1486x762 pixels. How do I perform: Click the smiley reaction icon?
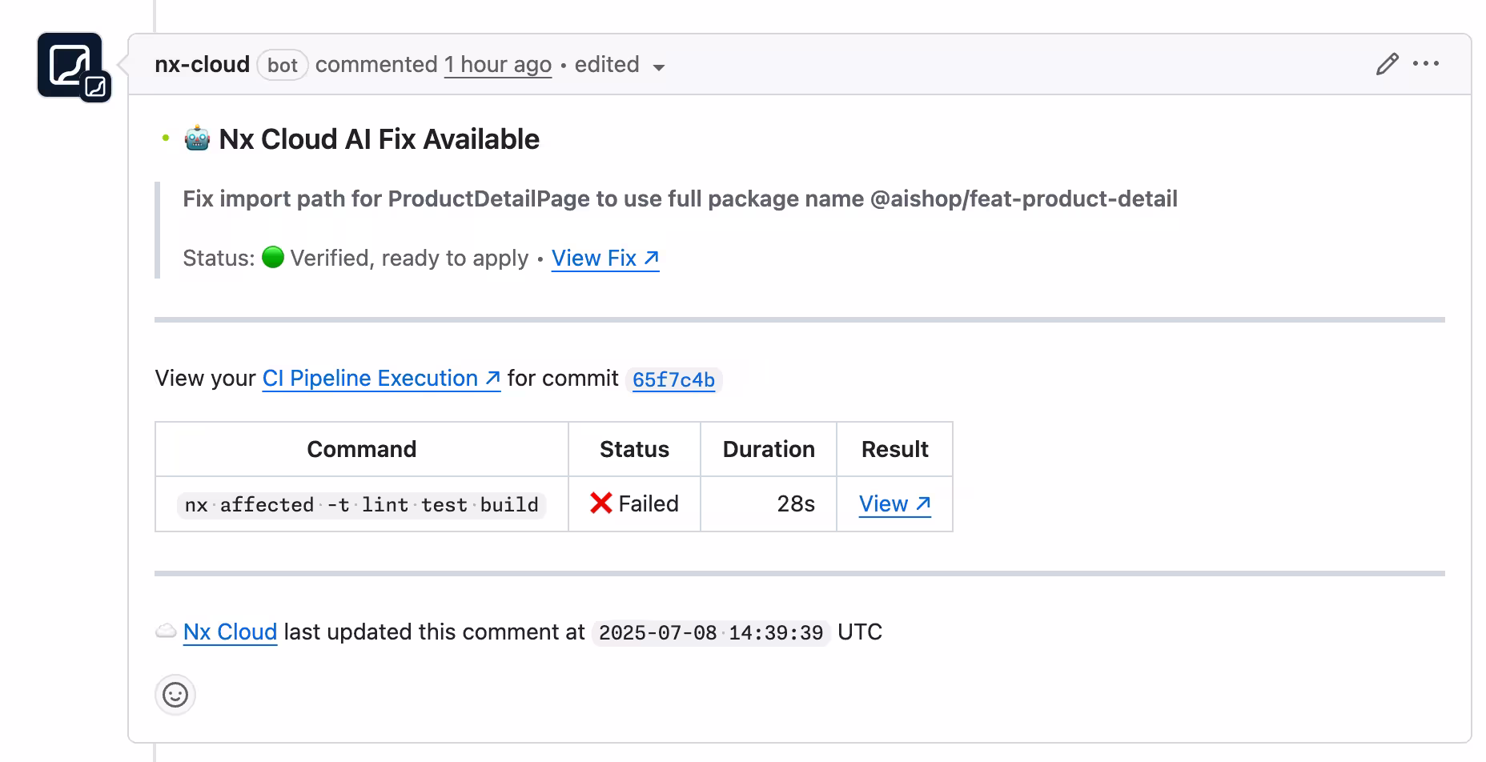coord(175,695)
